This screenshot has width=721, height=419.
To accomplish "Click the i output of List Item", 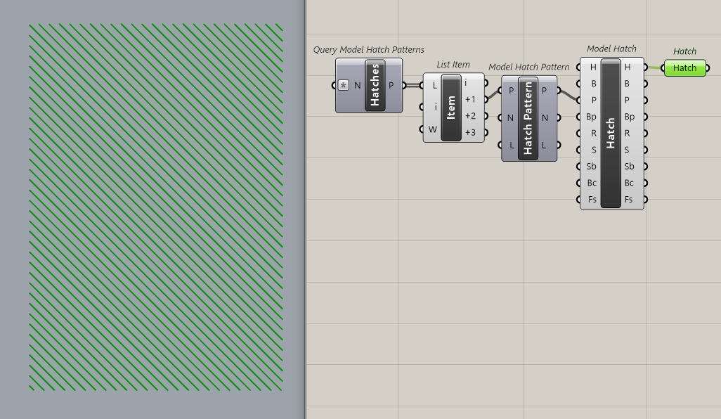I will click(466, 83).
